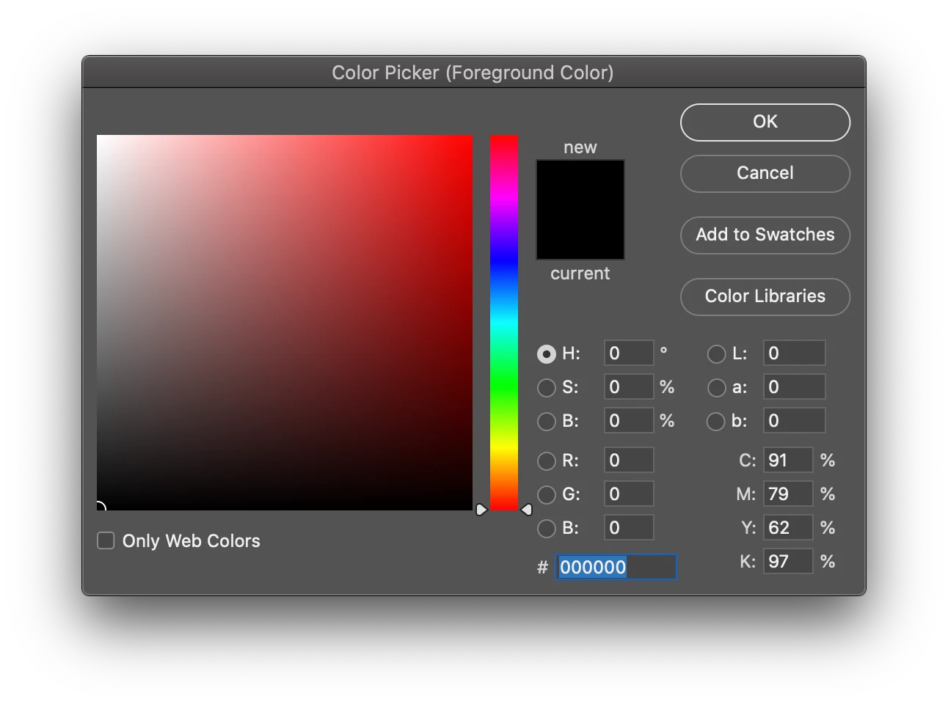Select the RGB blue B radio button
This screenshot has height=704, width=948.
pos(546,528)
